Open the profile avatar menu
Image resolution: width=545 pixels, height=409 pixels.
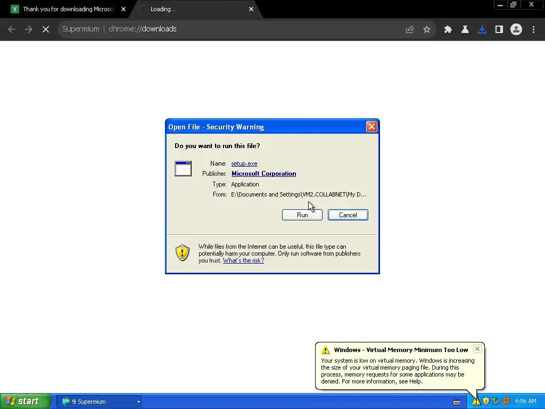(x=516, y=29)
